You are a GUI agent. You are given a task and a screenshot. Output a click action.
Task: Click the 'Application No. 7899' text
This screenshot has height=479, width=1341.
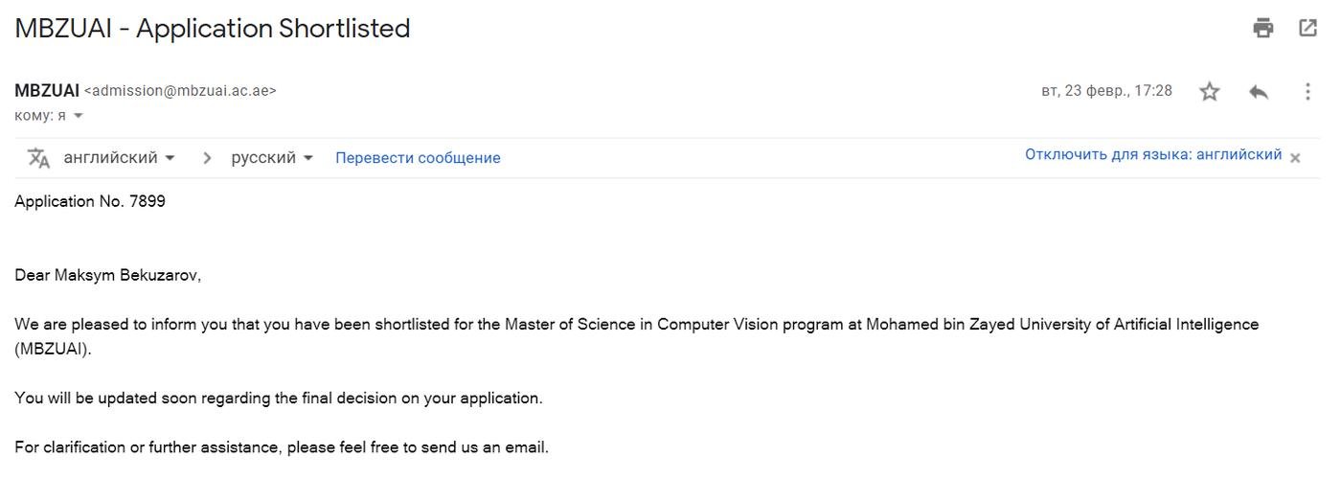(x=90, y=202)
